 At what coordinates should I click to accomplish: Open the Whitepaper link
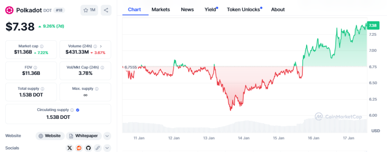[84, 136]
